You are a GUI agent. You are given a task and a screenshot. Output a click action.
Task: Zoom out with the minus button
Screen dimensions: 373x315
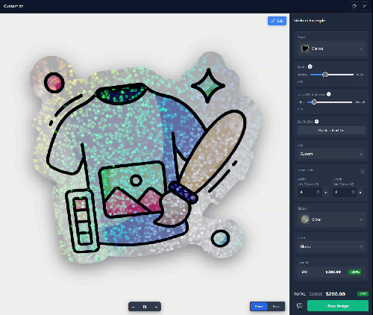point(134,307)
